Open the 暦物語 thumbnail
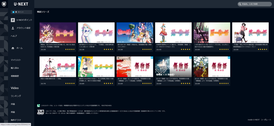The width and height of the screenshot is (274, 126). tap(212, 33)
